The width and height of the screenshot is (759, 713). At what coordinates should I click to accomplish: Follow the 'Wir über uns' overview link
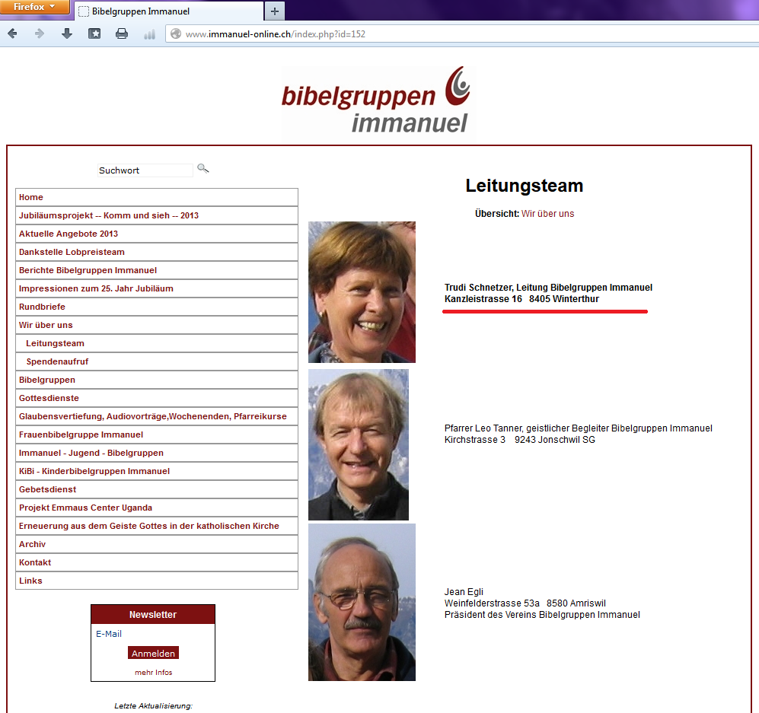(x=547, y=214)
